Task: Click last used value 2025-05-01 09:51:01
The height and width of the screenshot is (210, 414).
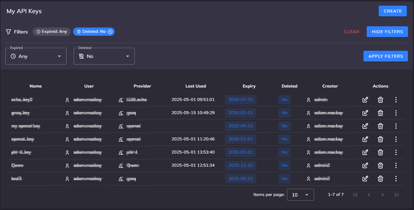Action: click(x=193, y=100)
